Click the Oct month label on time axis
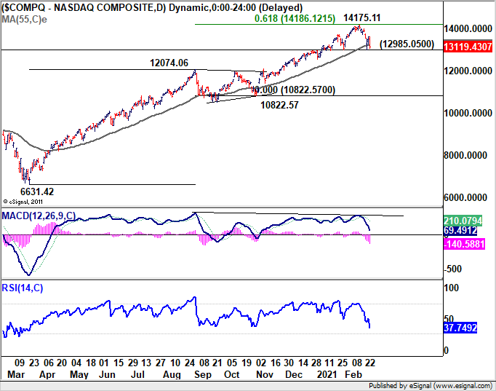This screenshot has width=496, height=391. tap(231, 374)
